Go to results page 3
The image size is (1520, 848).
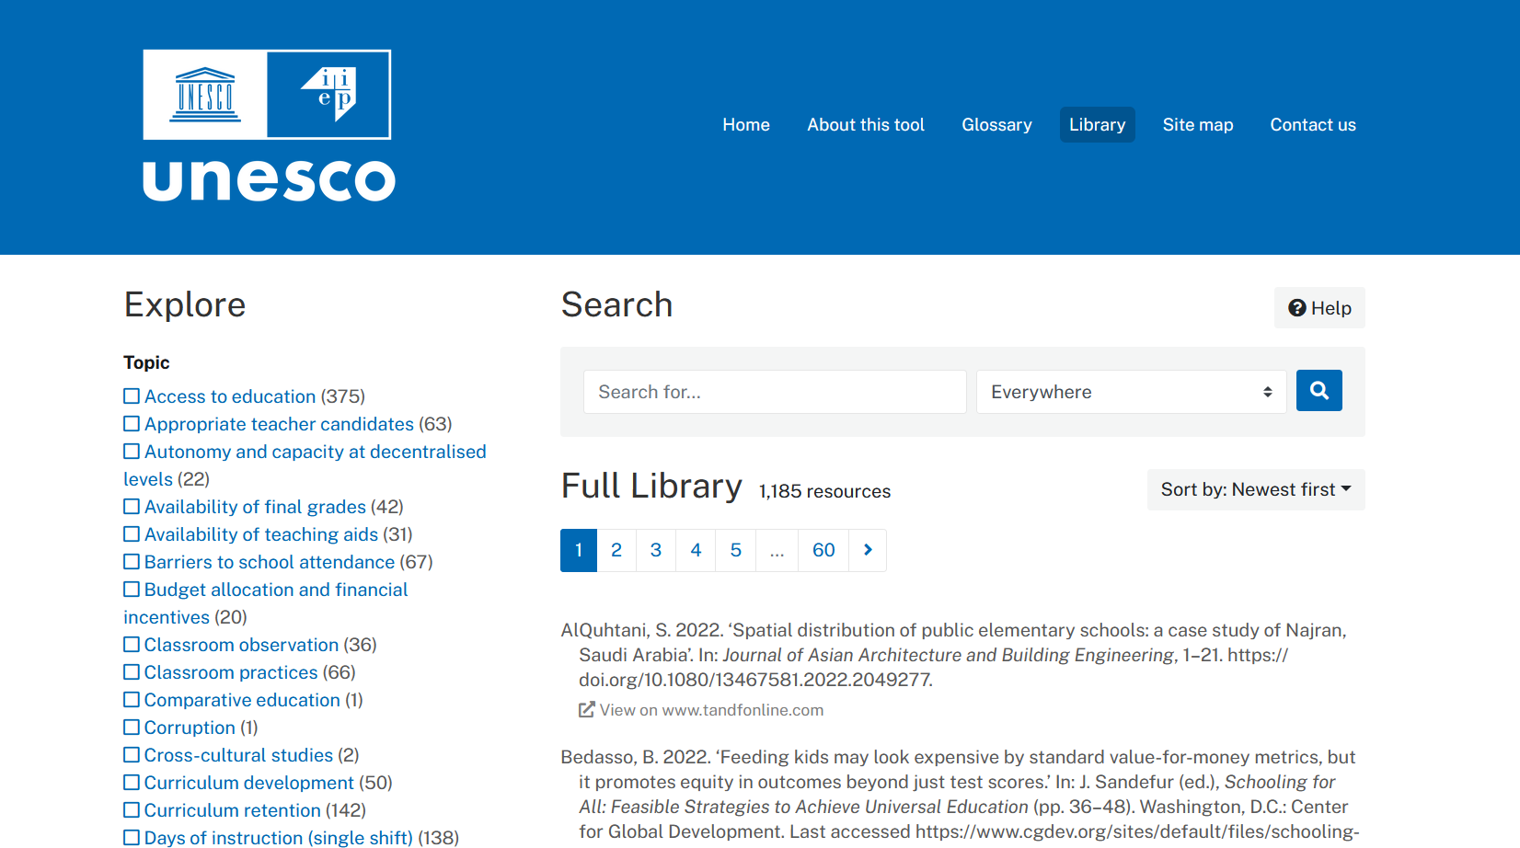pos(656,550)
